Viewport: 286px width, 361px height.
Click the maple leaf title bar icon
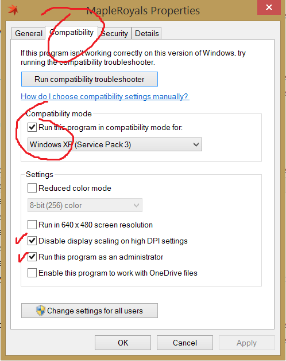[13, 10]
